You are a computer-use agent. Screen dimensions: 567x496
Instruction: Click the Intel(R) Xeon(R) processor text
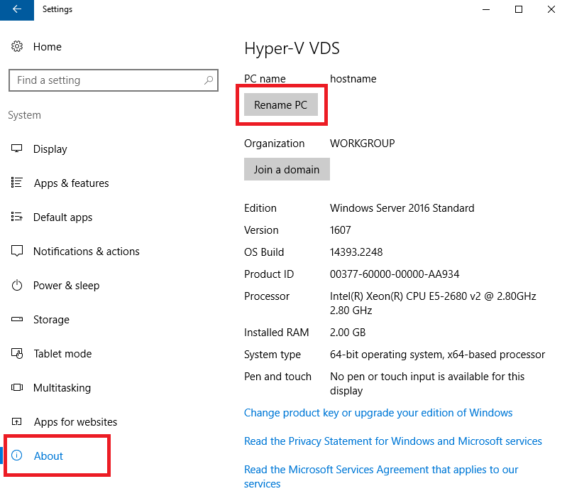point(433,303)
